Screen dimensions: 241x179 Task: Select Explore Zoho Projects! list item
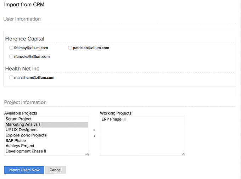tap(27, 135)
